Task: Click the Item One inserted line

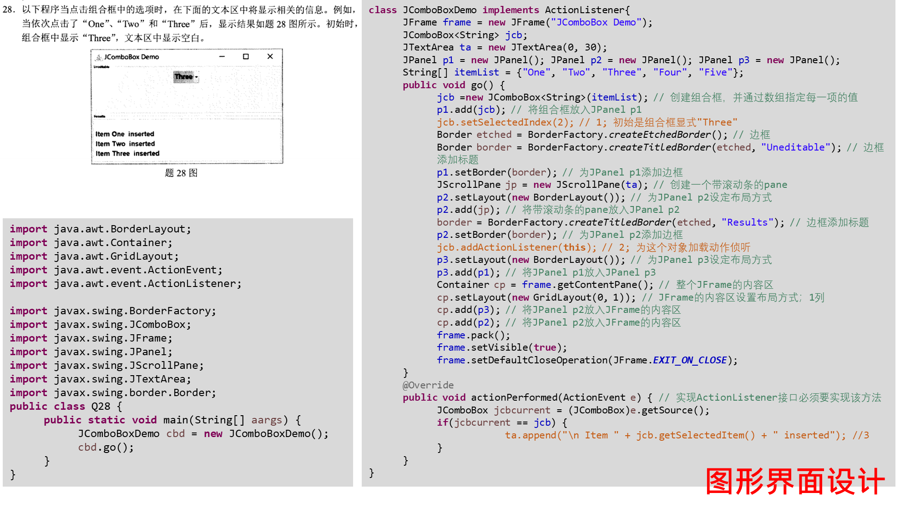Action: pyautogui.click(x=125, y=134)
